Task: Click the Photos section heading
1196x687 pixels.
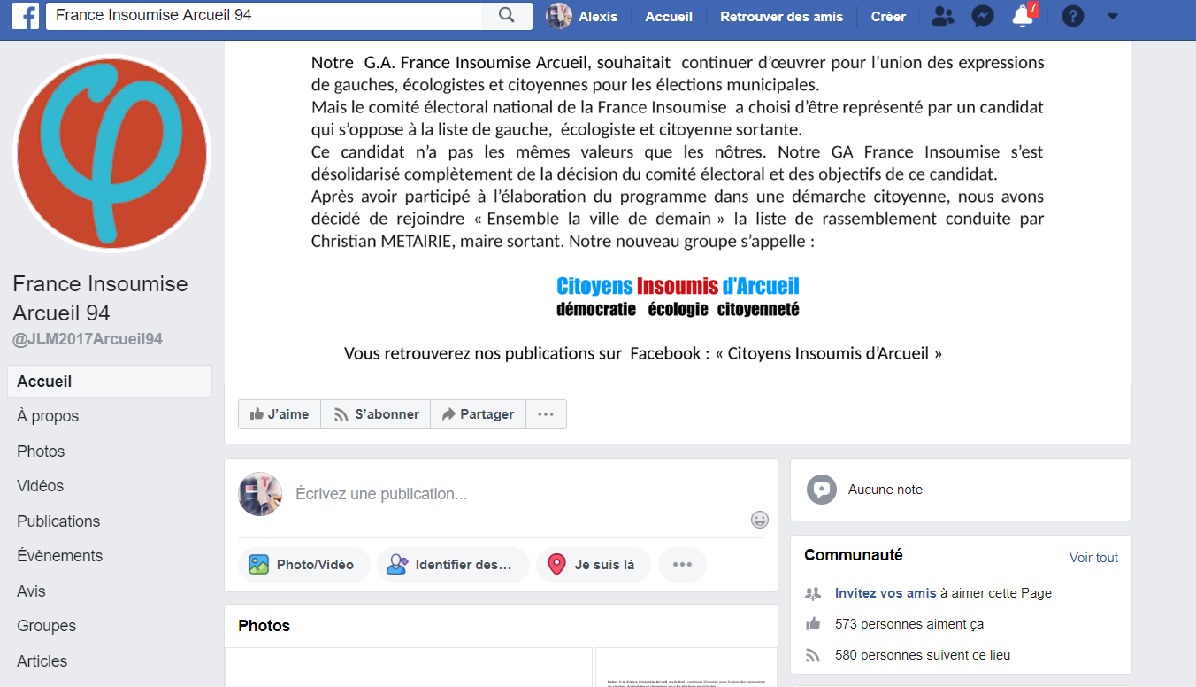Action: point(264,626)
